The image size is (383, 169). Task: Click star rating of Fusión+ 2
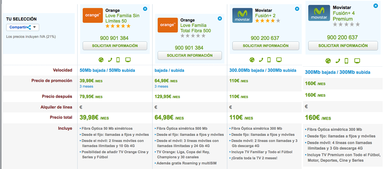268,21
